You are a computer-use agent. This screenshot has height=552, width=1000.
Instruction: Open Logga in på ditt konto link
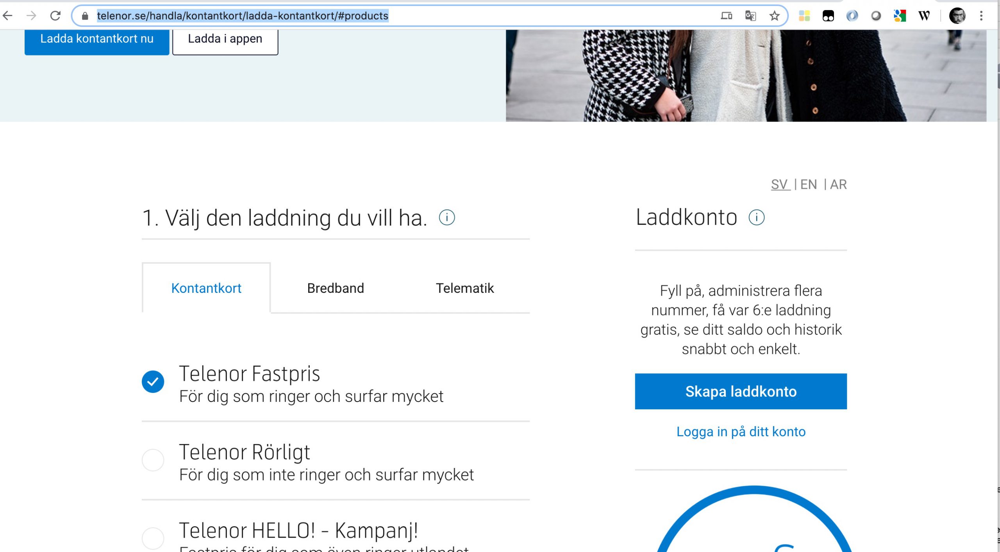(x=741, y=432)
